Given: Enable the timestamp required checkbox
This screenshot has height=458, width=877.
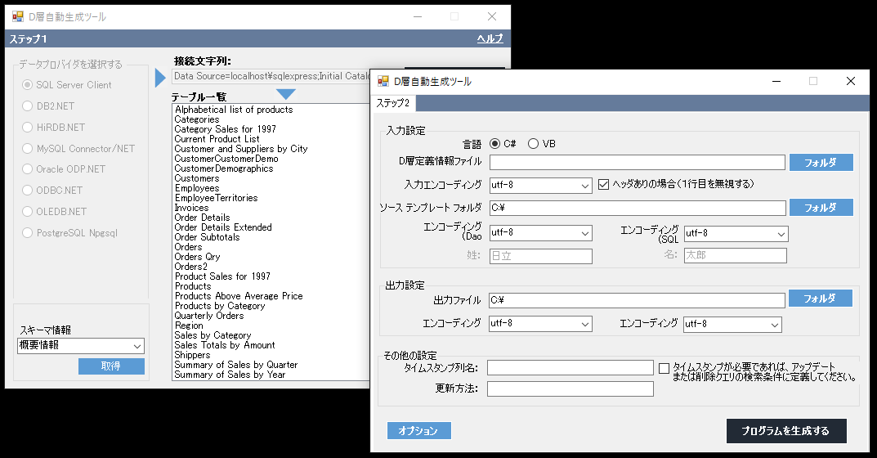Looking at the screenshot, I should pos(664,368).
